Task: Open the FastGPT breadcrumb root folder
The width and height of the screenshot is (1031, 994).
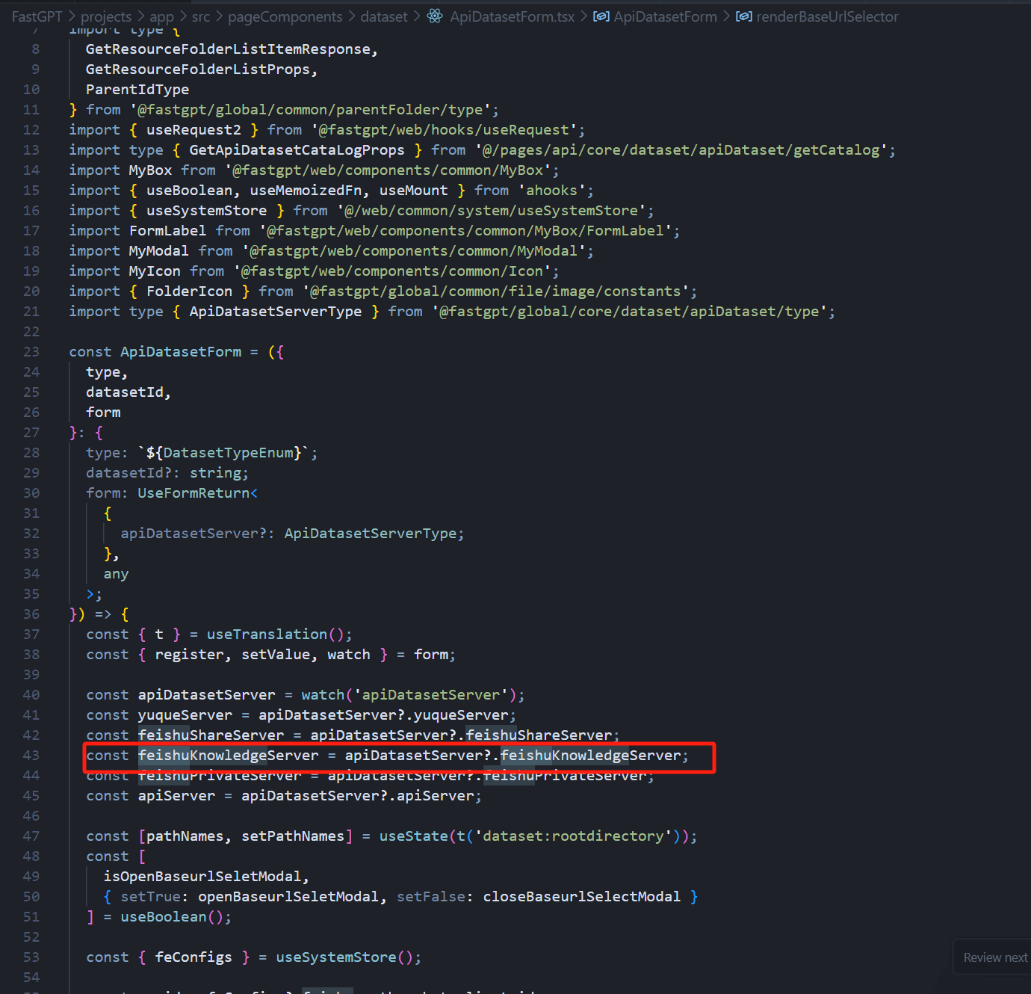Action: pyautogui.click(x=37, y=16)
